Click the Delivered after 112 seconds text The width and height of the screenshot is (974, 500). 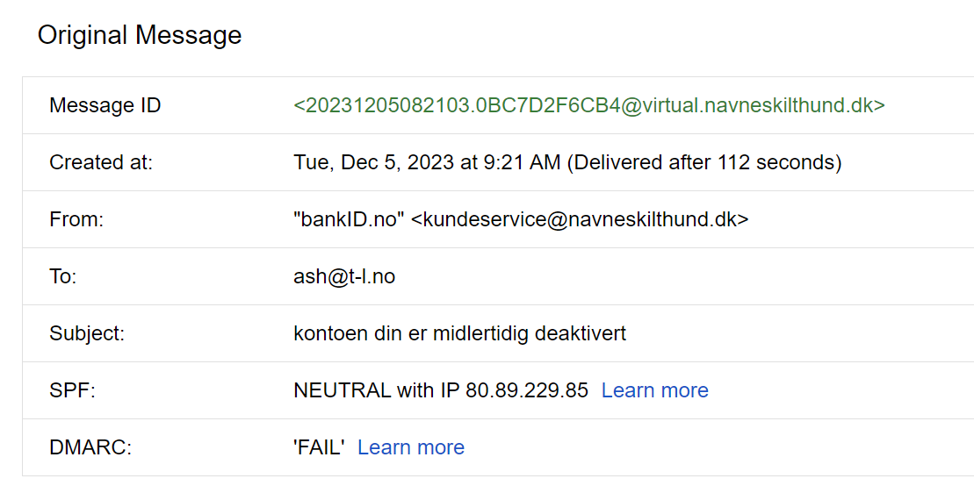click(704, 162)
